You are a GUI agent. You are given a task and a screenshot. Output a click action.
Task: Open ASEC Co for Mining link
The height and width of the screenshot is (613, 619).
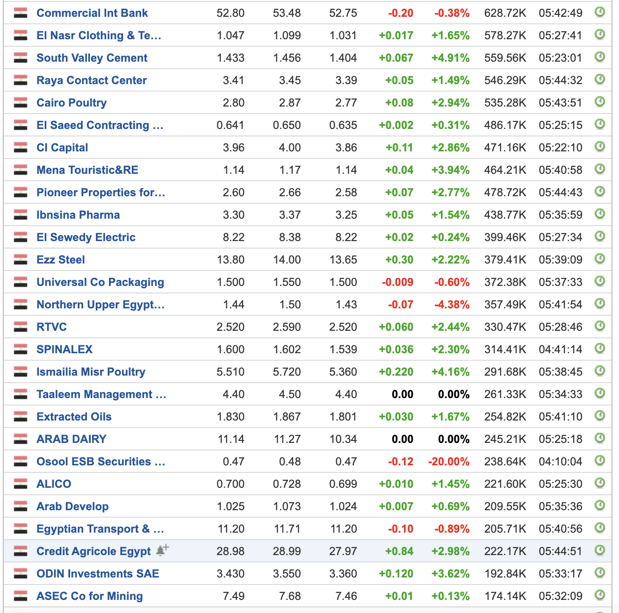click(90, 596)
